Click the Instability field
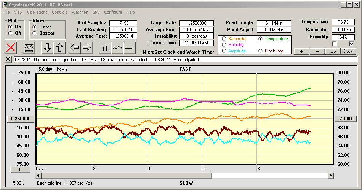 coord(197,36)
